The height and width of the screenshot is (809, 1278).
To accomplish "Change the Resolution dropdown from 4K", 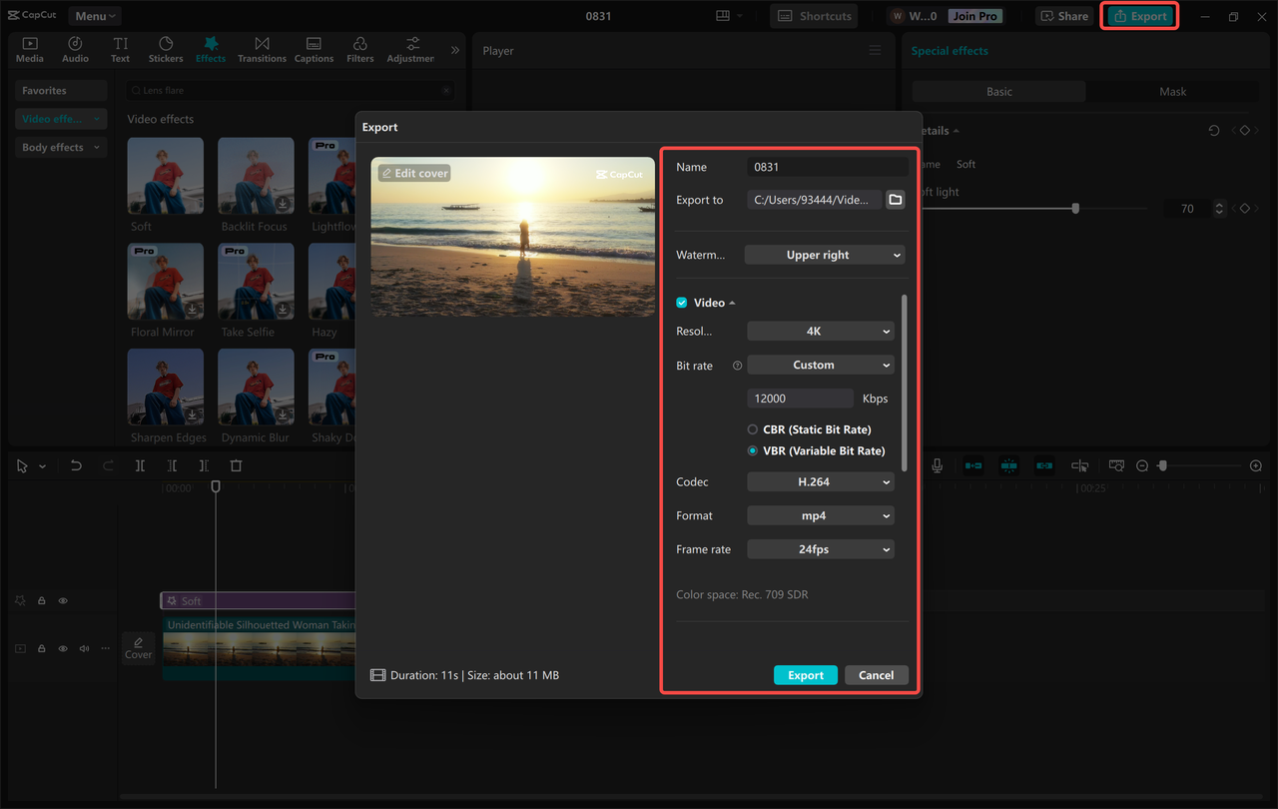I will [x=820, y=331].
